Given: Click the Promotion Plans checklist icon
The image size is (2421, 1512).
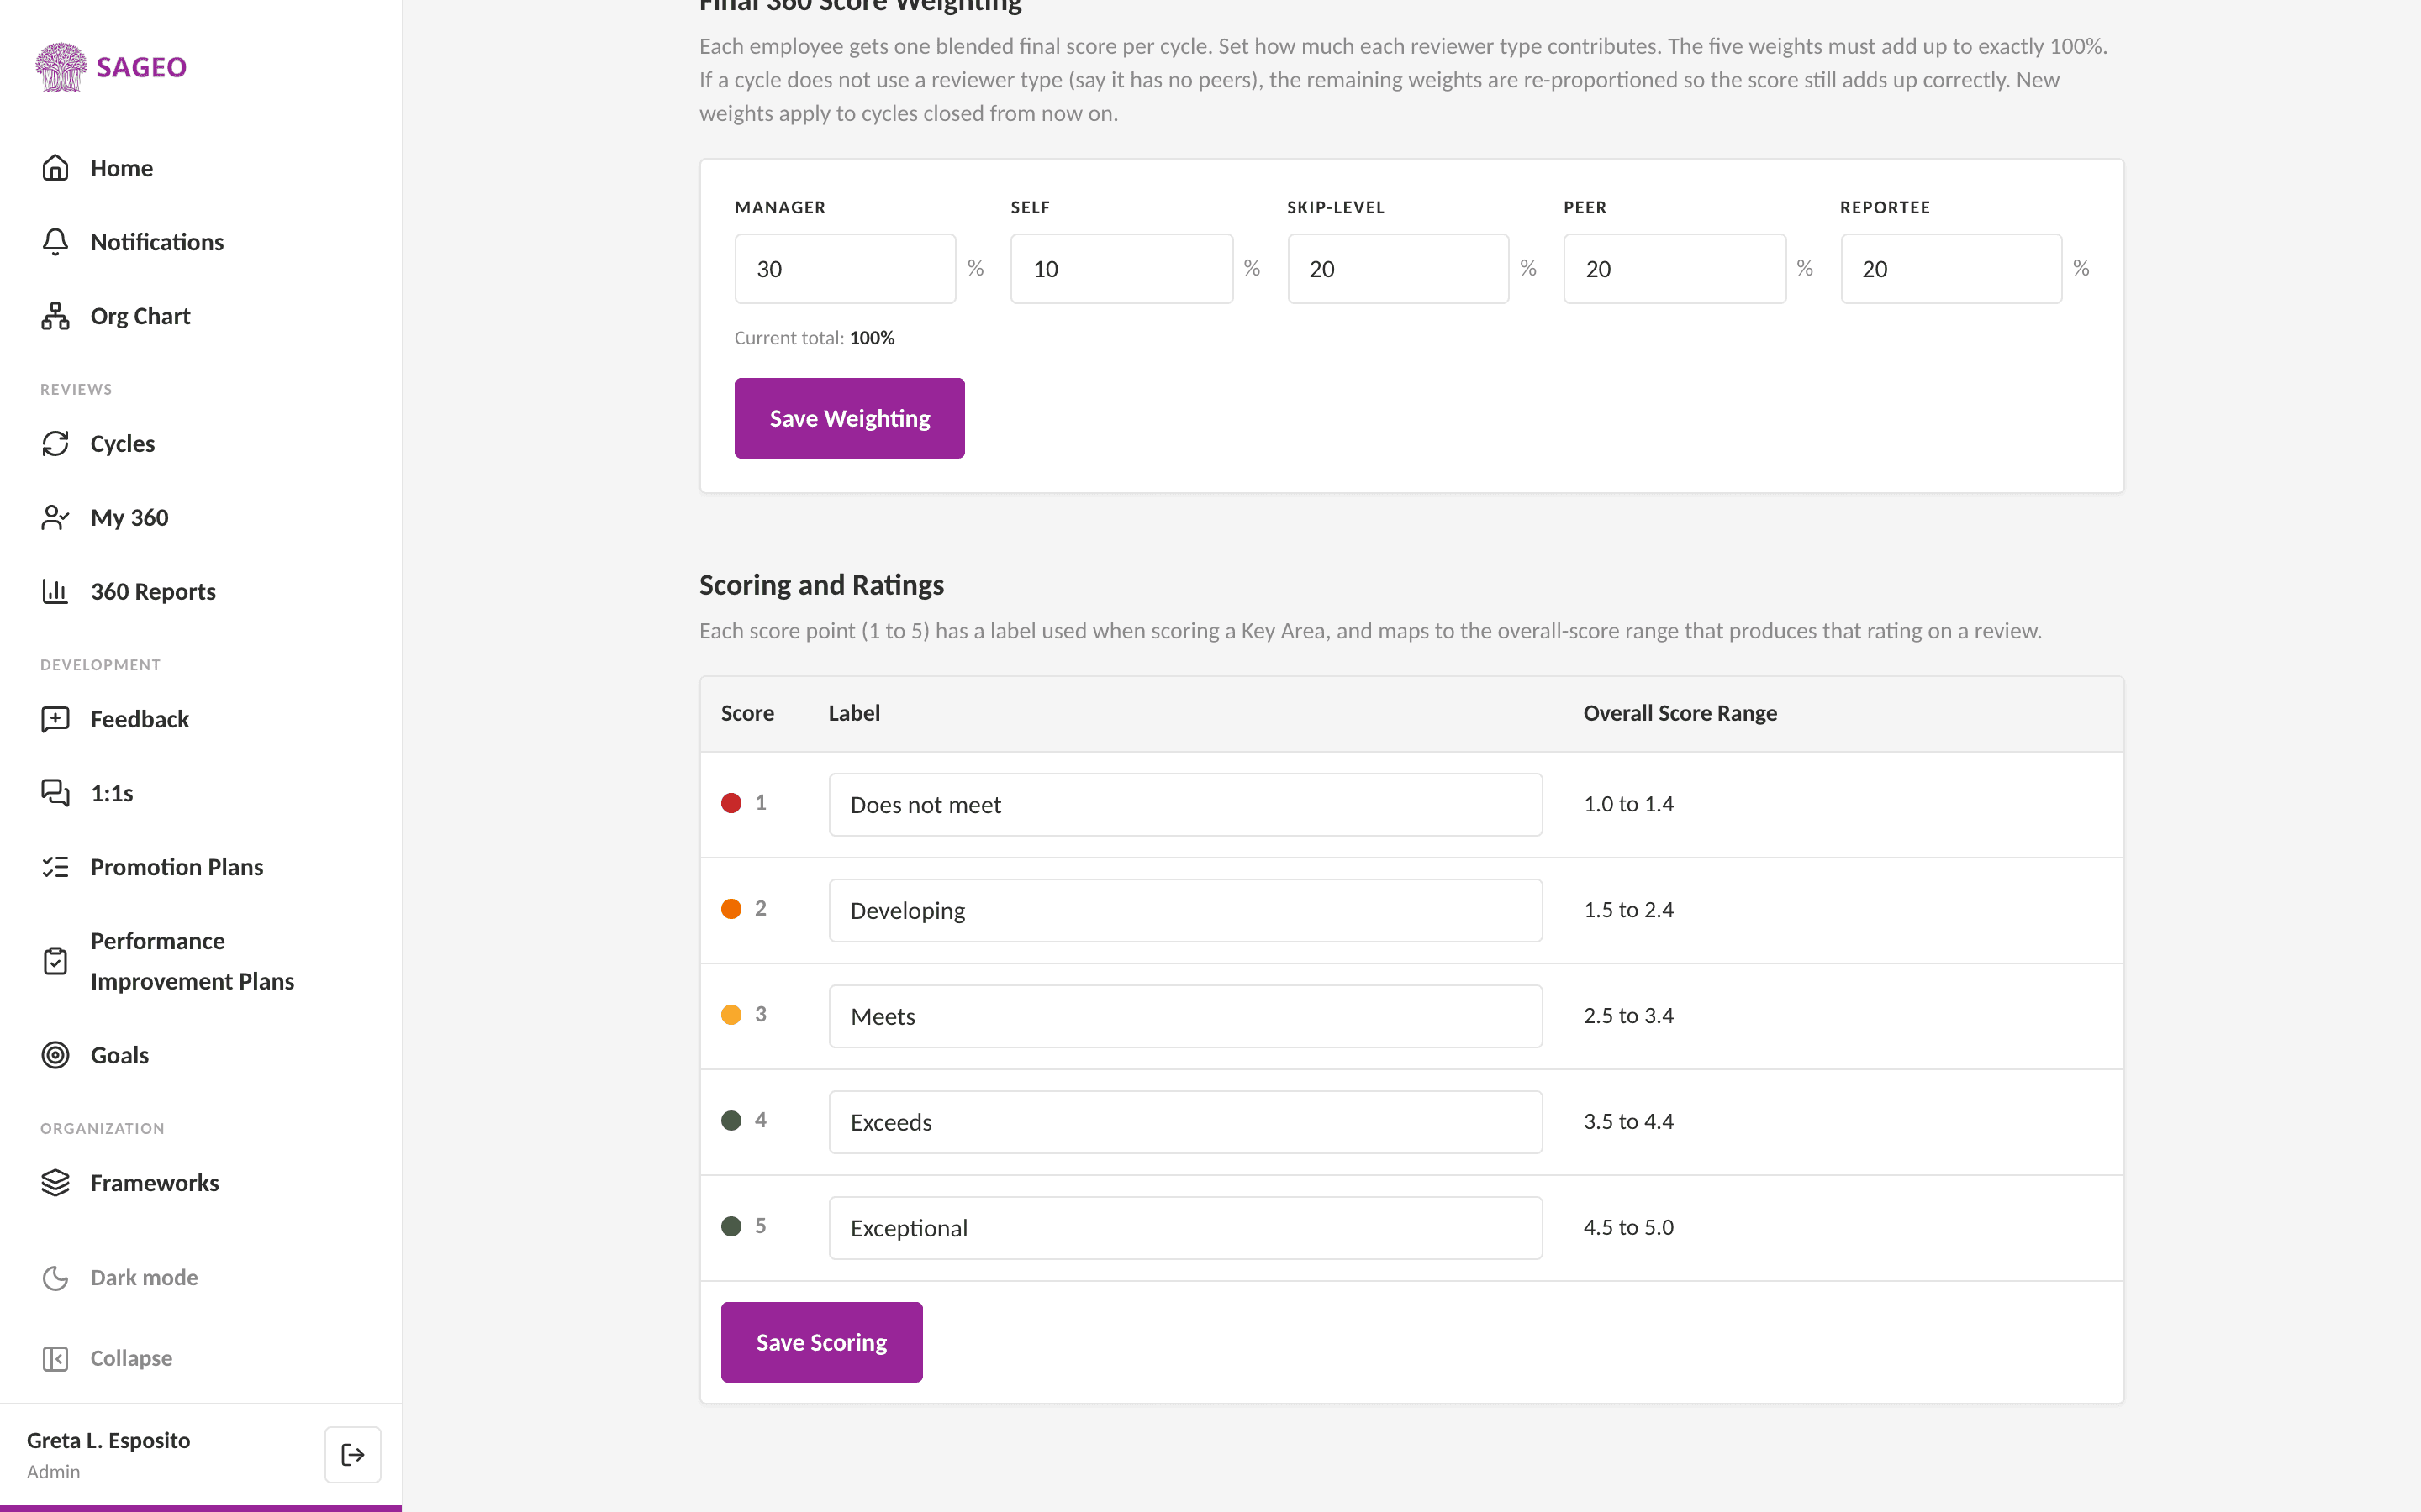Looking at the screenshot, I should [55, 867].
